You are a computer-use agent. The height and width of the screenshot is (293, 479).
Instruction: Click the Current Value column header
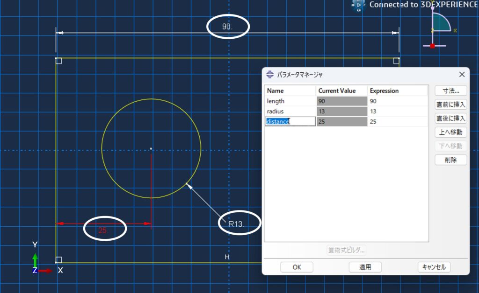341,91
